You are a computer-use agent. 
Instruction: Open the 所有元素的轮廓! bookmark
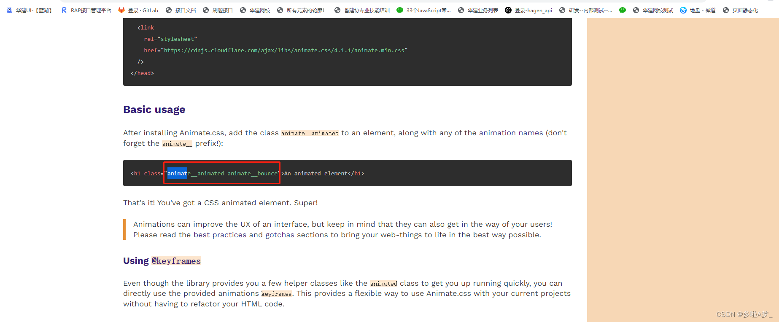coord(301,10)
